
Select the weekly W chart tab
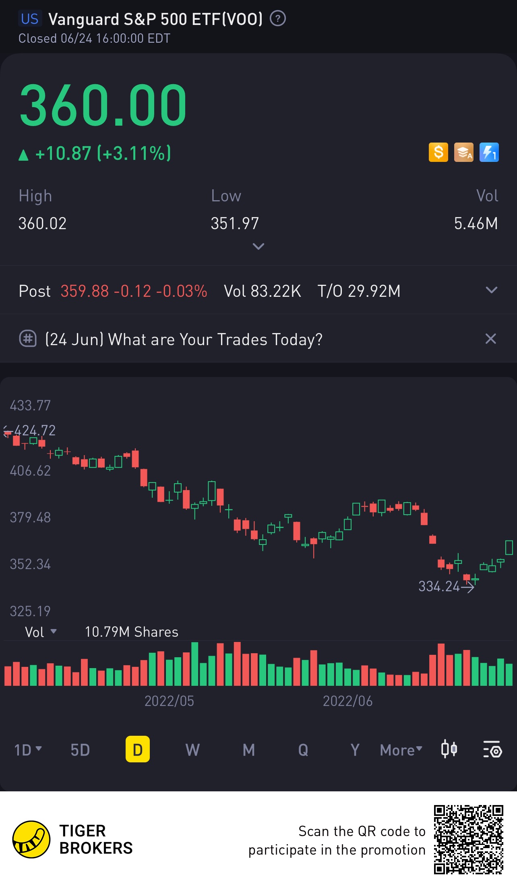(x=192, y=750)
